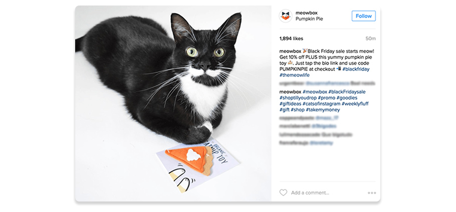Image resolution: width=456 pixels, height=212 pixels.
Task: Open the #takemymoney hashtag
Action: pos(323,110)
